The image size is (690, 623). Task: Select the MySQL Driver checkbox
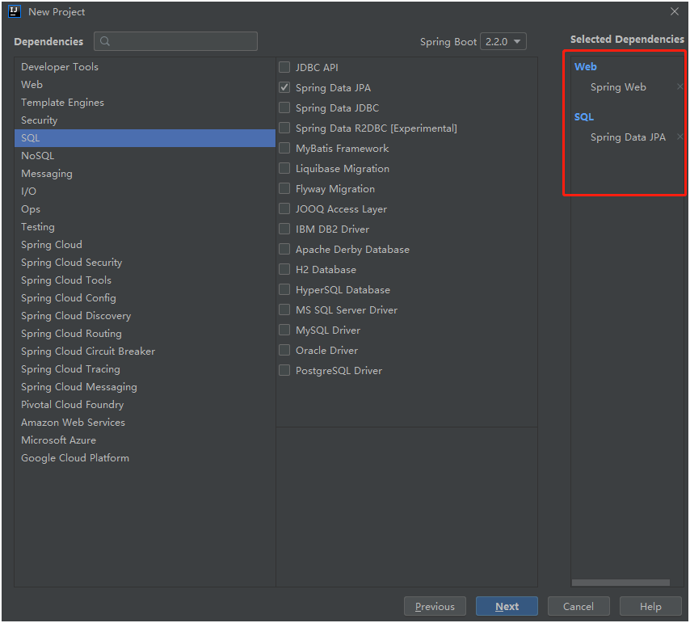point(284,330)
